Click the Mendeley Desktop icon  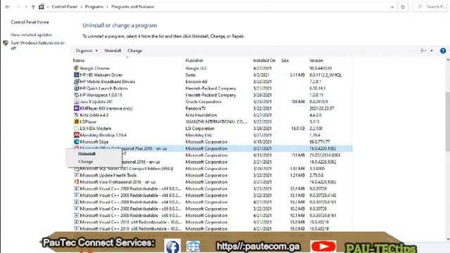[x=77, y=135]
